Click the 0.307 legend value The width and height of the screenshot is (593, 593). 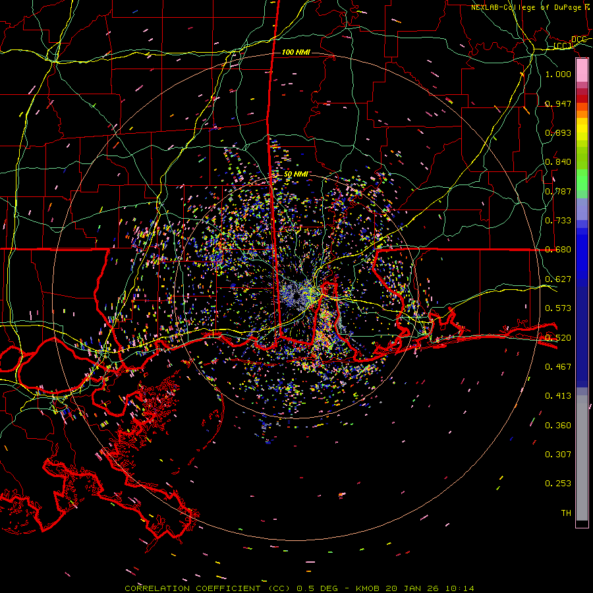(x=558, y=455)
